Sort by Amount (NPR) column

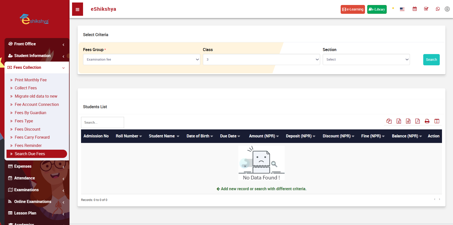point(264,136)
